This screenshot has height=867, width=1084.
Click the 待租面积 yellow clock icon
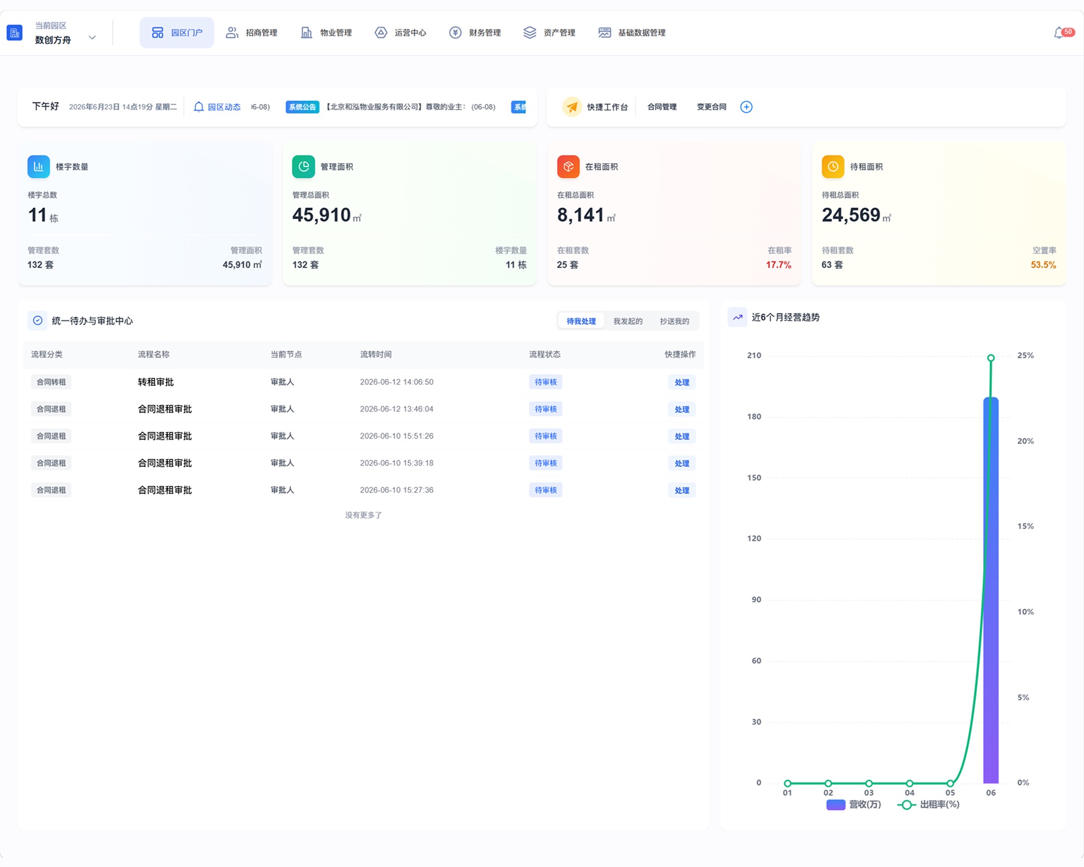pos(833,167)
